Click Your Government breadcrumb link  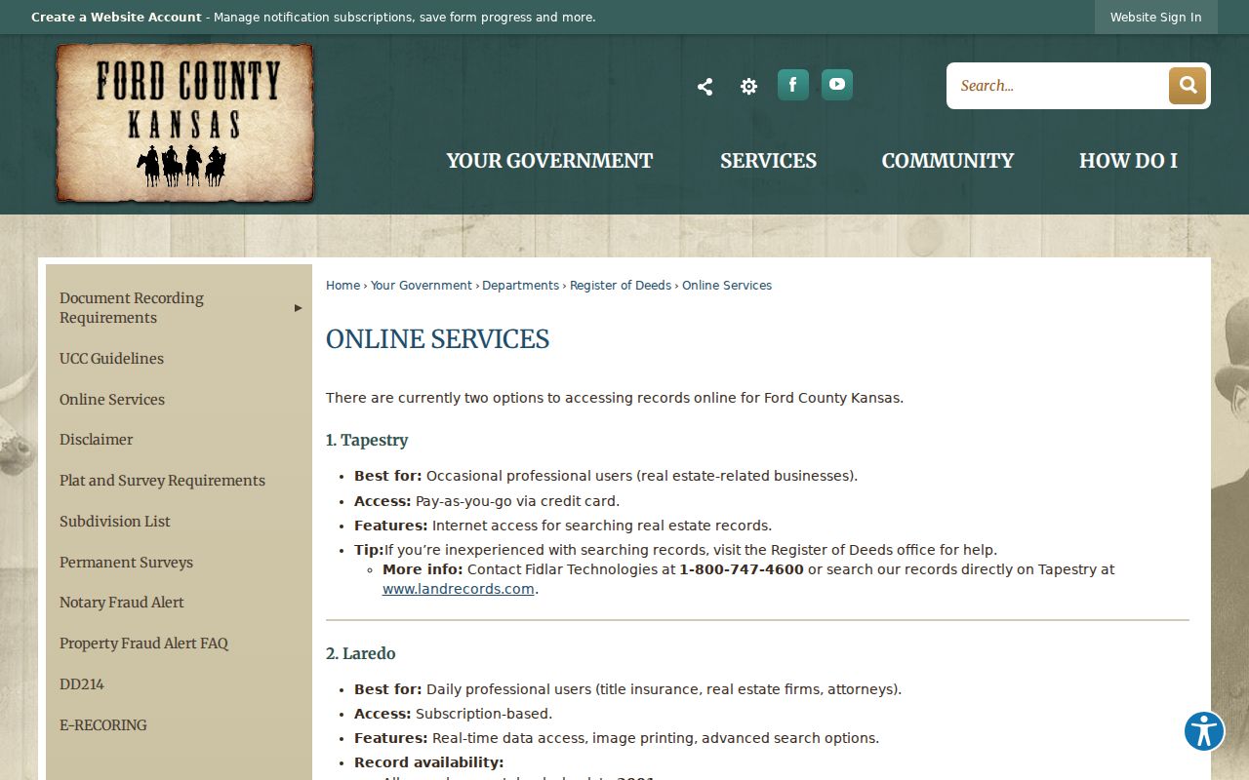pyautogui.click(x=422, y=286)
